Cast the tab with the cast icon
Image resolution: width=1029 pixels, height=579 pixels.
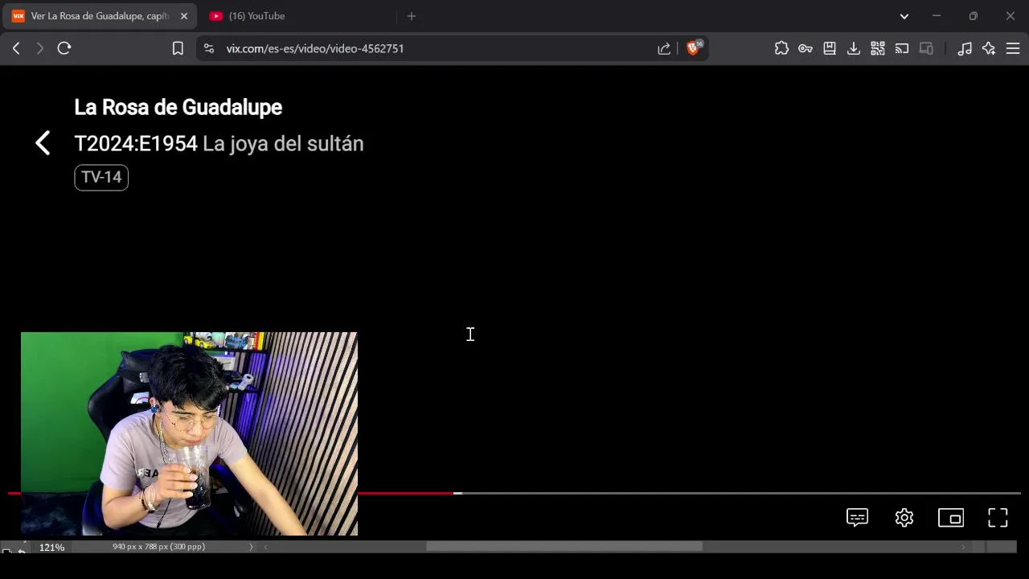click(902, 48)
